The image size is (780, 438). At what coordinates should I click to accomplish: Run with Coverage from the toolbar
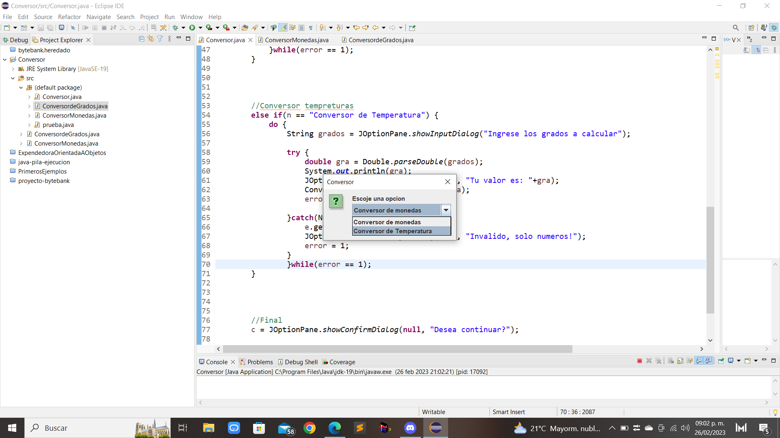click(209, 27)
